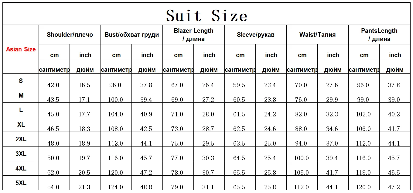Select the Waist/Талия header cell

pos(317,35)
